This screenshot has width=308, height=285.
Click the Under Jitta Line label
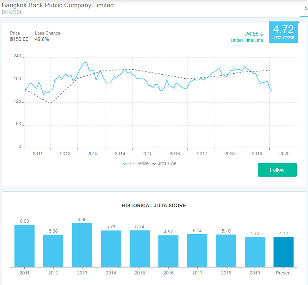247,40
